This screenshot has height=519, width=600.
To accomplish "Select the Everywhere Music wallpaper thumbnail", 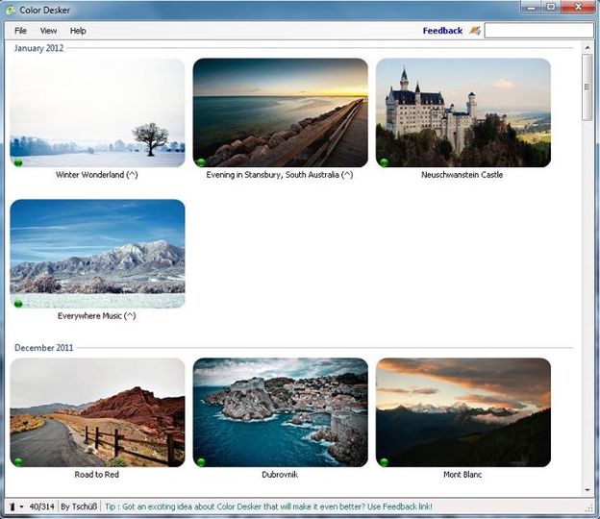I will point(97,254).
